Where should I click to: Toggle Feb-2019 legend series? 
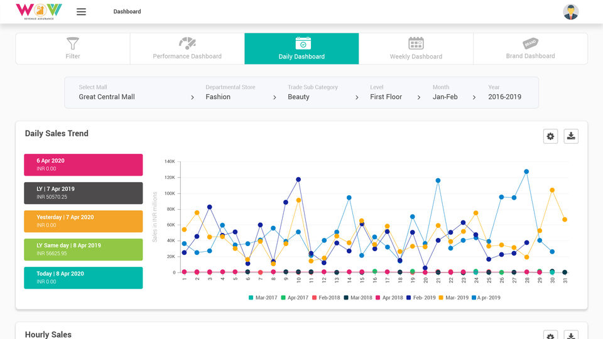coord(421,298)
